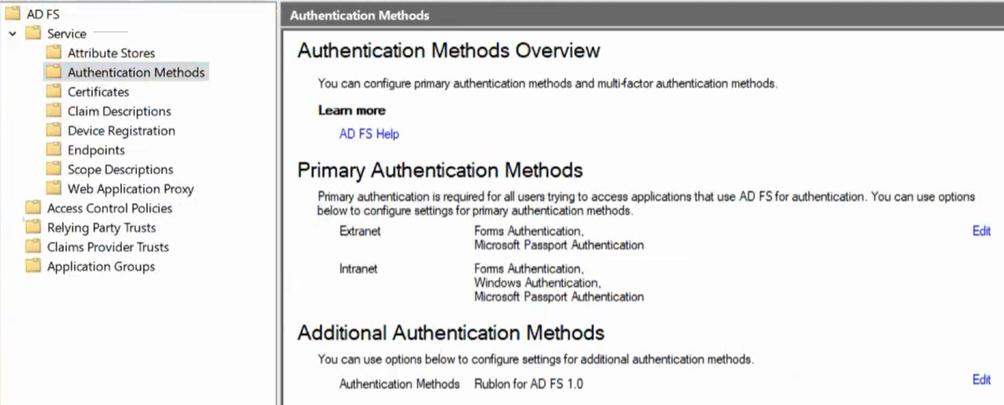Open Claim Descriptions node

[119, 111]
